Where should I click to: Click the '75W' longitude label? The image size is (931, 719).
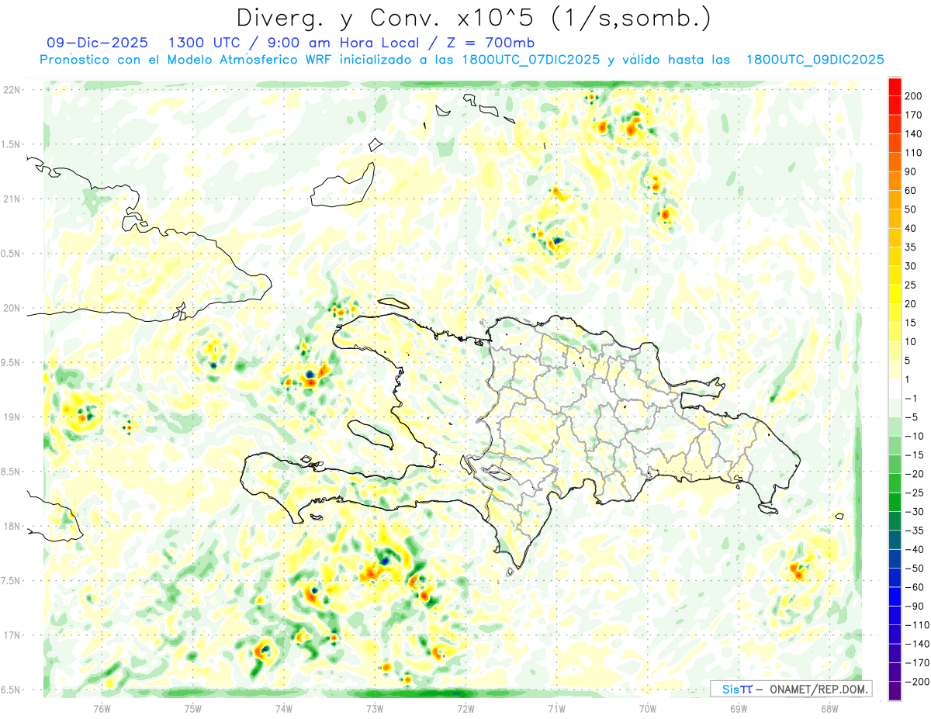(x=193, y=708)
